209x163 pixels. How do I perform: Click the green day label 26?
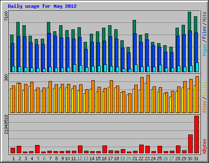[x=165, y=159]
